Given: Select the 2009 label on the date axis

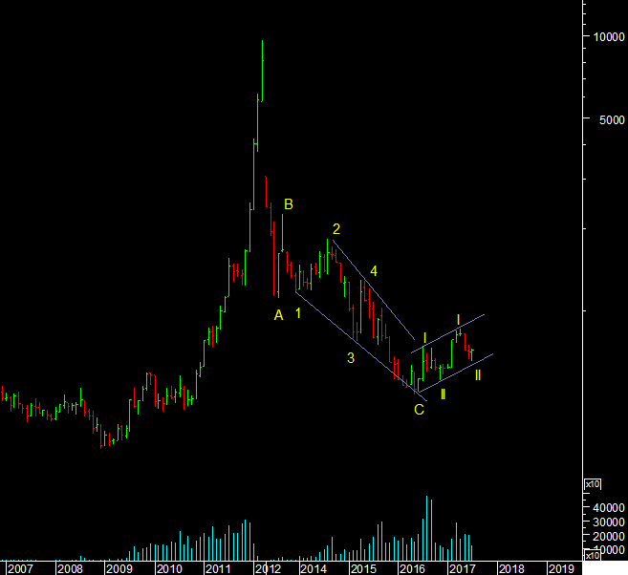Looking at the screenshot, I should tap(119, 568).
